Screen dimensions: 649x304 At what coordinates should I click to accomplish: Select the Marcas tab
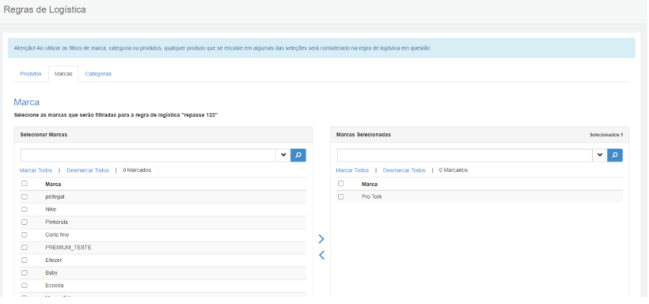(63, 74)
